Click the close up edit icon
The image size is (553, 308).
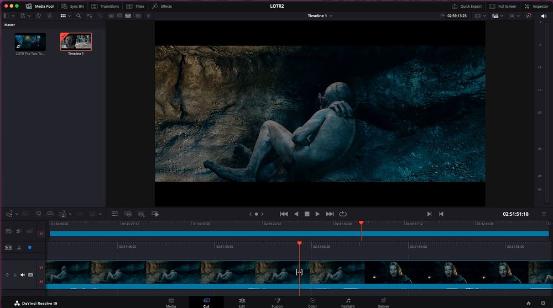[50, 214]
